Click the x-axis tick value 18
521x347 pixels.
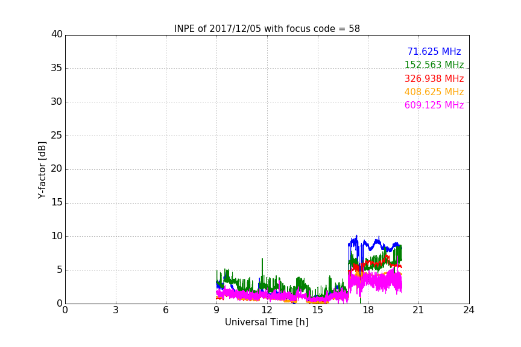point(368,310)
